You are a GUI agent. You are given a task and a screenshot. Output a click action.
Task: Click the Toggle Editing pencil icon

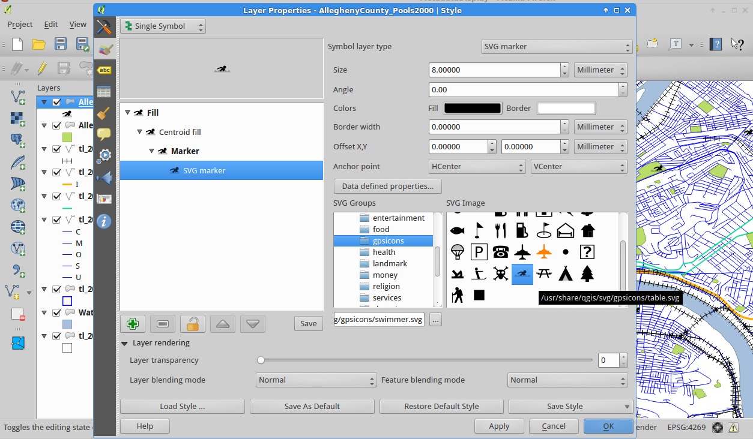pos(41,69)
